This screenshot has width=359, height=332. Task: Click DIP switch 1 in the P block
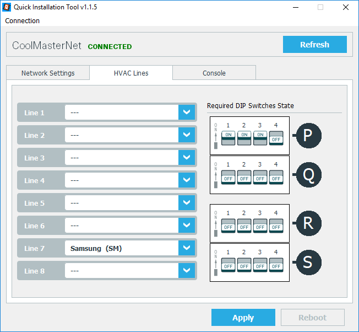[x=228, y=138]
